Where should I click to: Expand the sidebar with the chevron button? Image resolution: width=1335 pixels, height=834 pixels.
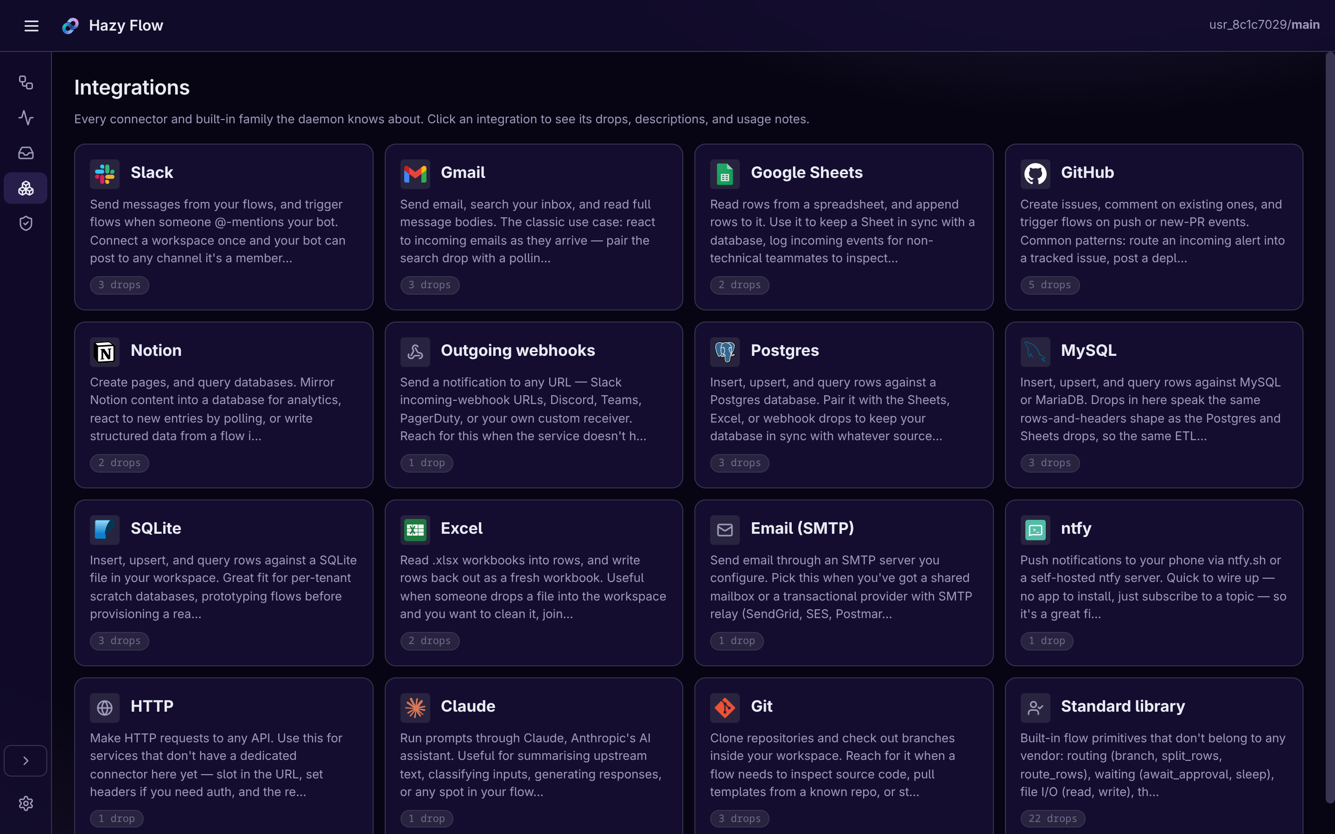[x=25, y=761]
